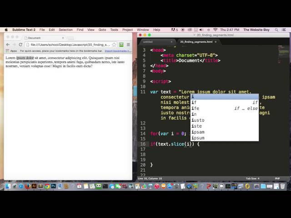291x218 pixels.
Task: Open the Find menu
Action: pos(80,30)
